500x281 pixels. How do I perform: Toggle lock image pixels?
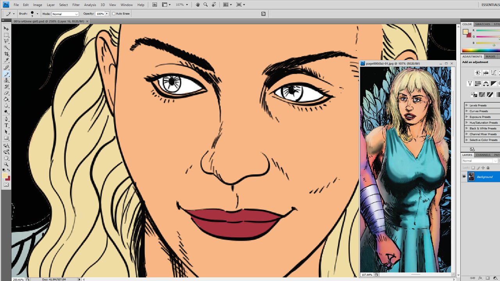478,168
